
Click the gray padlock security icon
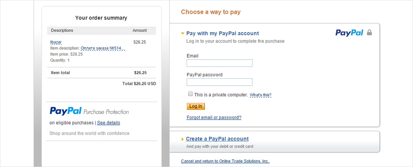369,32
